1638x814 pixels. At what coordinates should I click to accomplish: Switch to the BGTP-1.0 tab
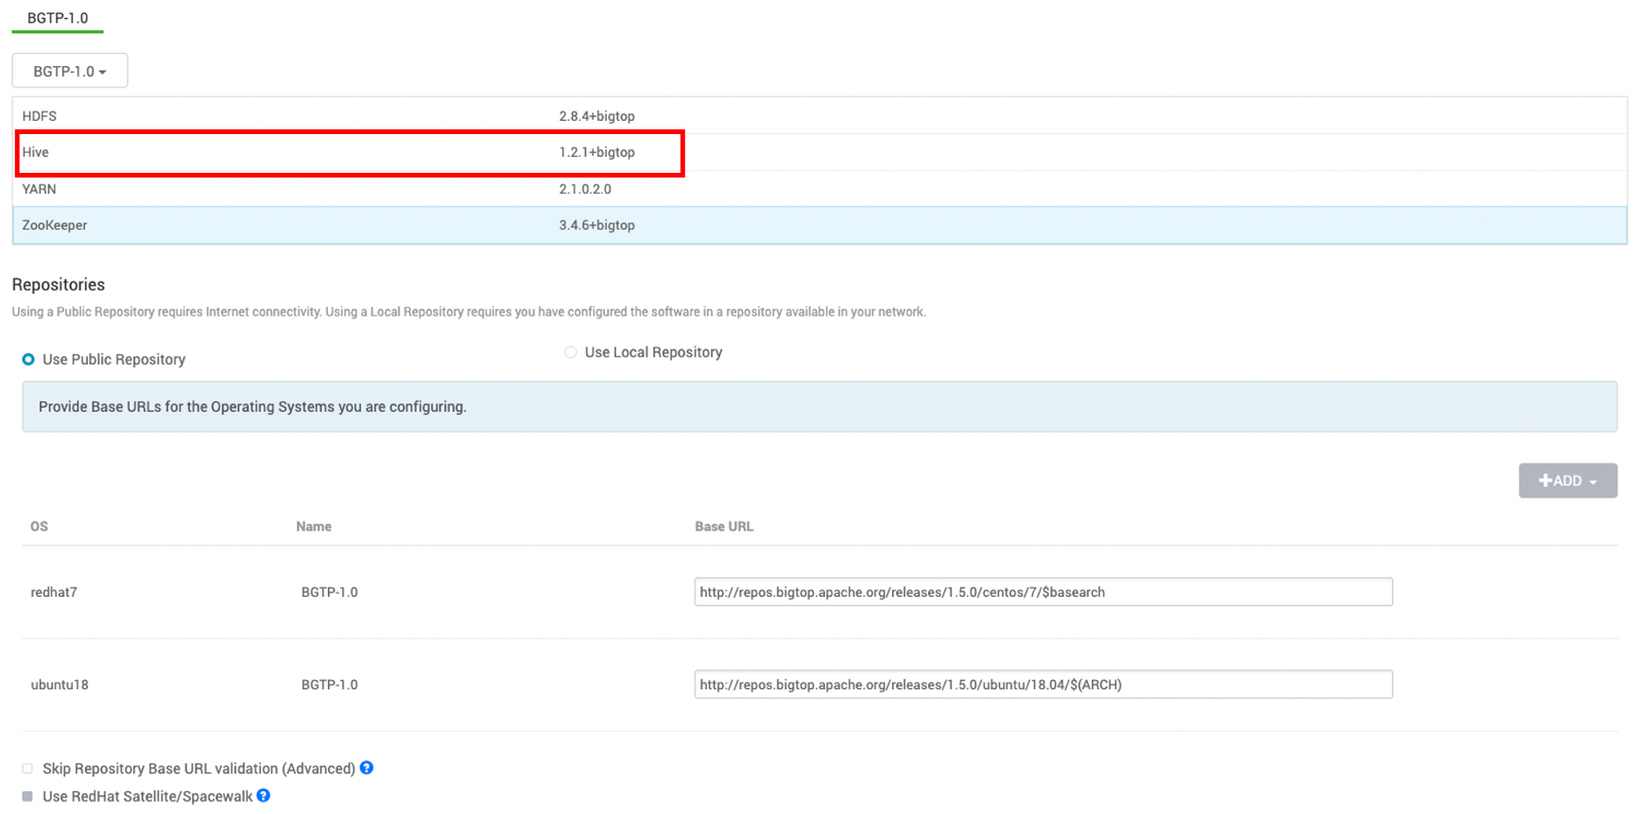58,18
